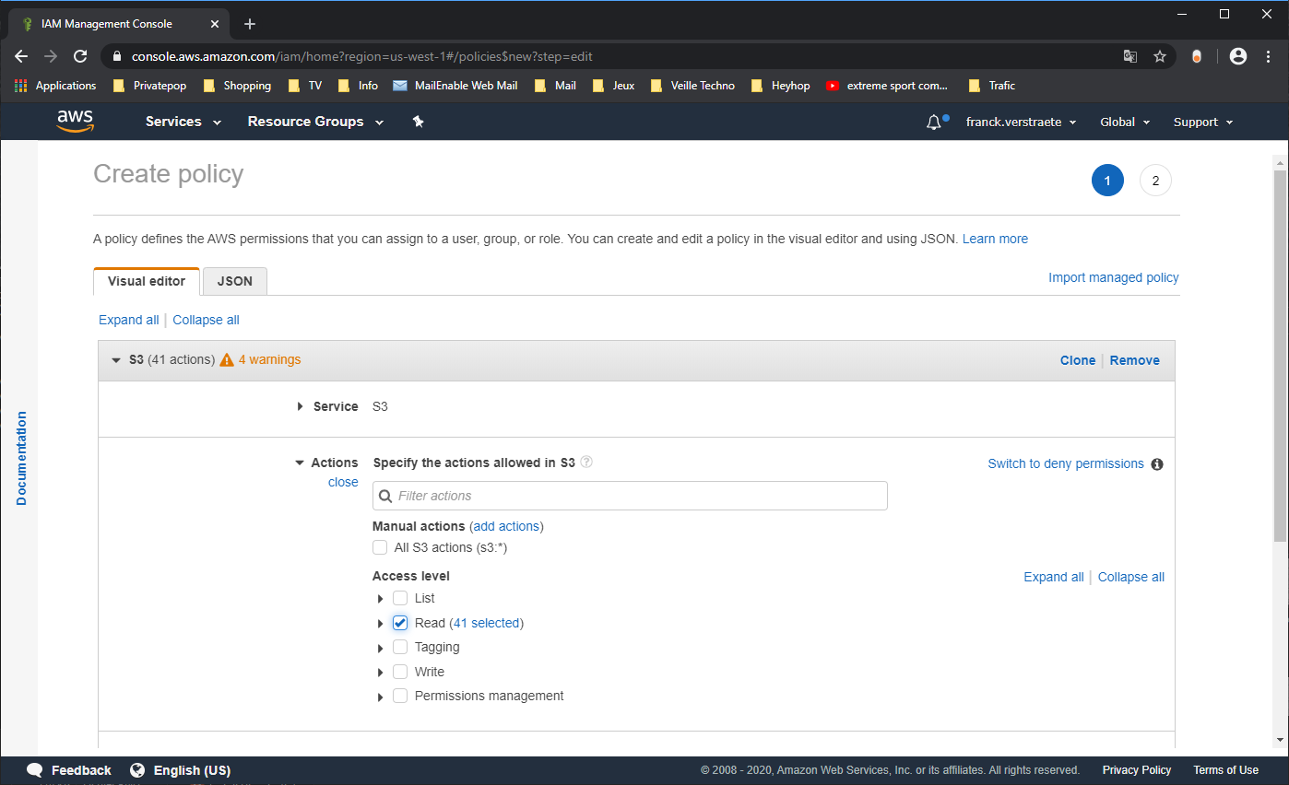The image size is (1289, 785).
Task: Click Remove on the S3 block
Action: coord(1135,360)
